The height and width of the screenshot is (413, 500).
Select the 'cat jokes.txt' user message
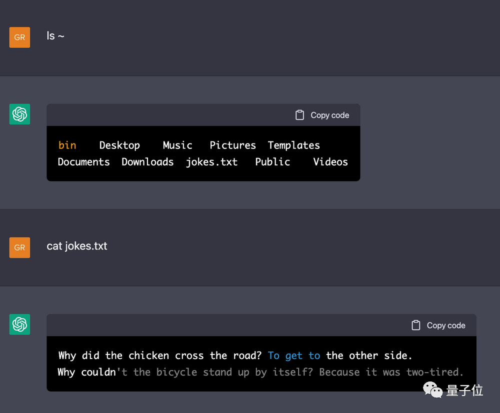[x=77, y=246]
